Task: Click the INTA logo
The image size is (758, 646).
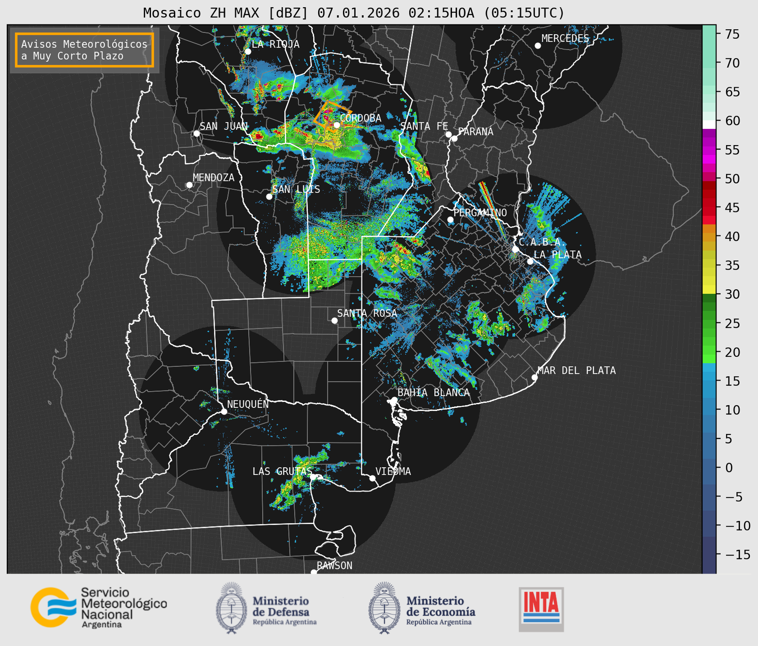Action: pos(541,609)
